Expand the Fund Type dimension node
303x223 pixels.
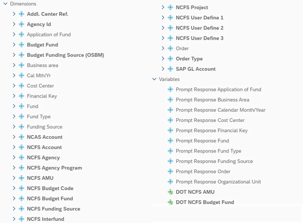click(14, 116)
